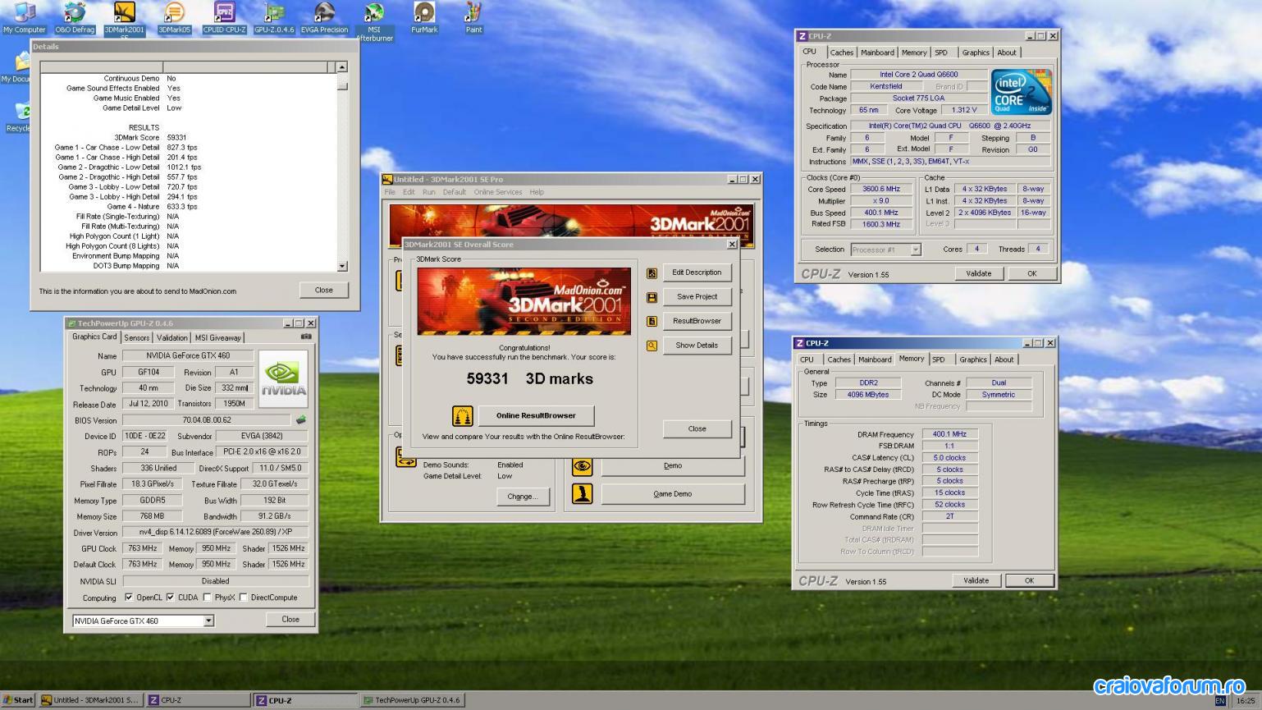Click the ResultBrowser icon in score dialog

coord(652,322)
